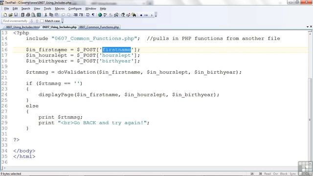Viewport: 313px width, 176px height.
Task: Open the Window menu
Action: [x=90, y=9]
